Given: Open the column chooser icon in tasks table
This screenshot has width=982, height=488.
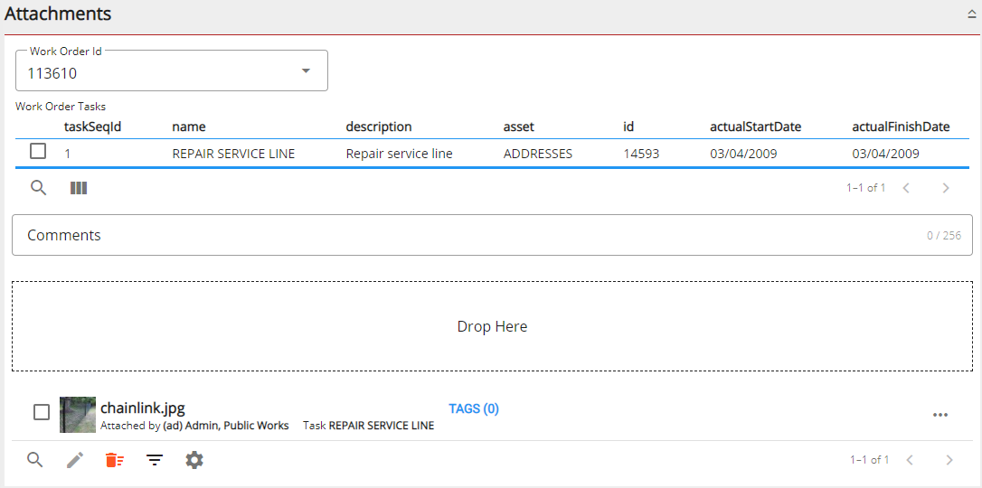Looking at the screenshot, I should click(79, 188).
